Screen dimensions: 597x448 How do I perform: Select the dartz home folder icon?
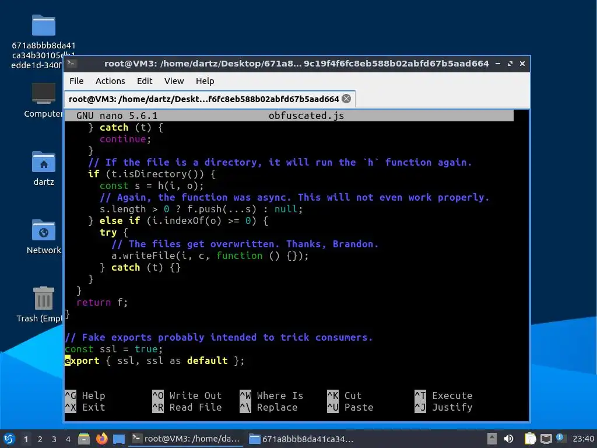pyautogui.click(x=43, y=169)
